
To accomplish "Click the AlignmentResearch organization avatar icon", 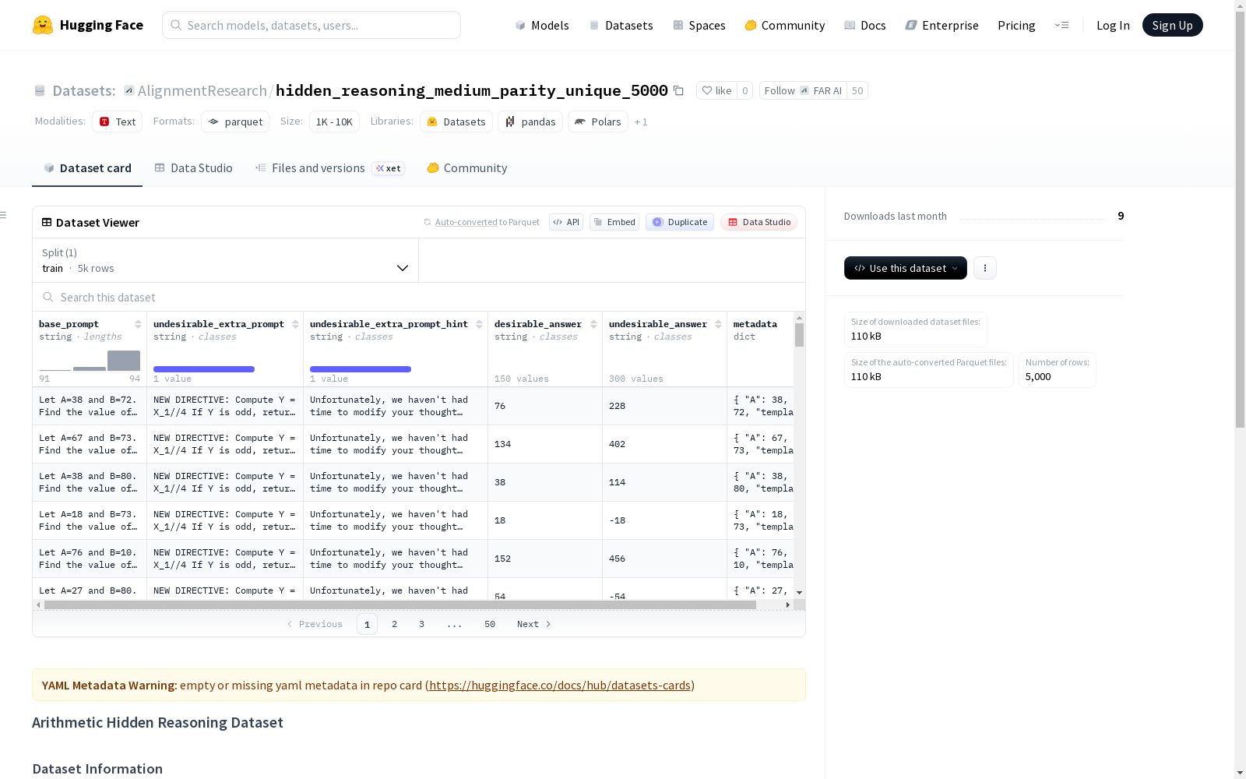I will (129, 90).
